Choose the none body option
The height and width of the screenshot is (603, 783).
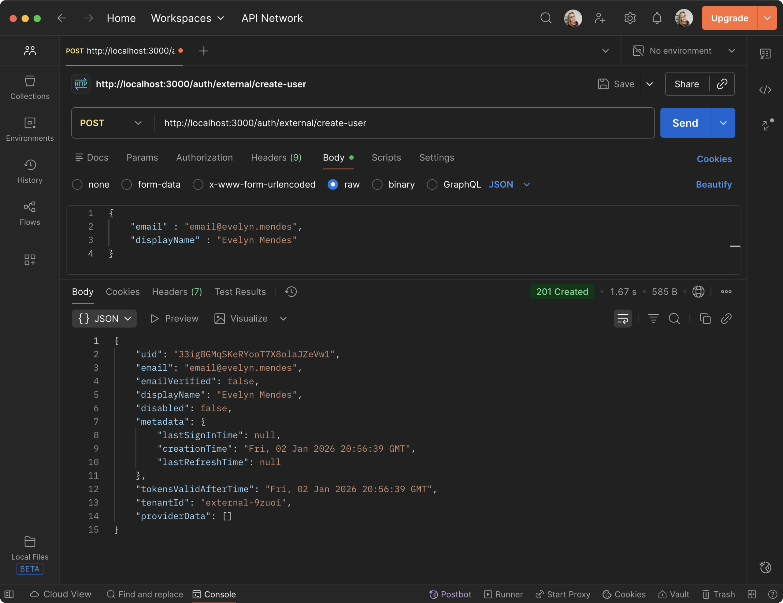[77, 184]
